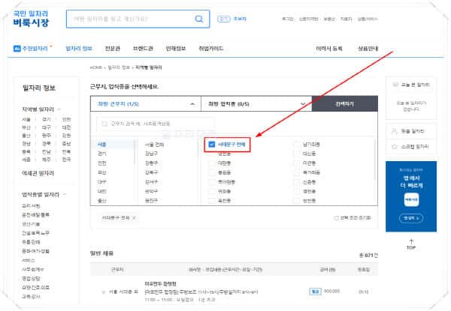
Task: Click the icon beside 오늘 본 일자리
Action: [x=395, y=85]
